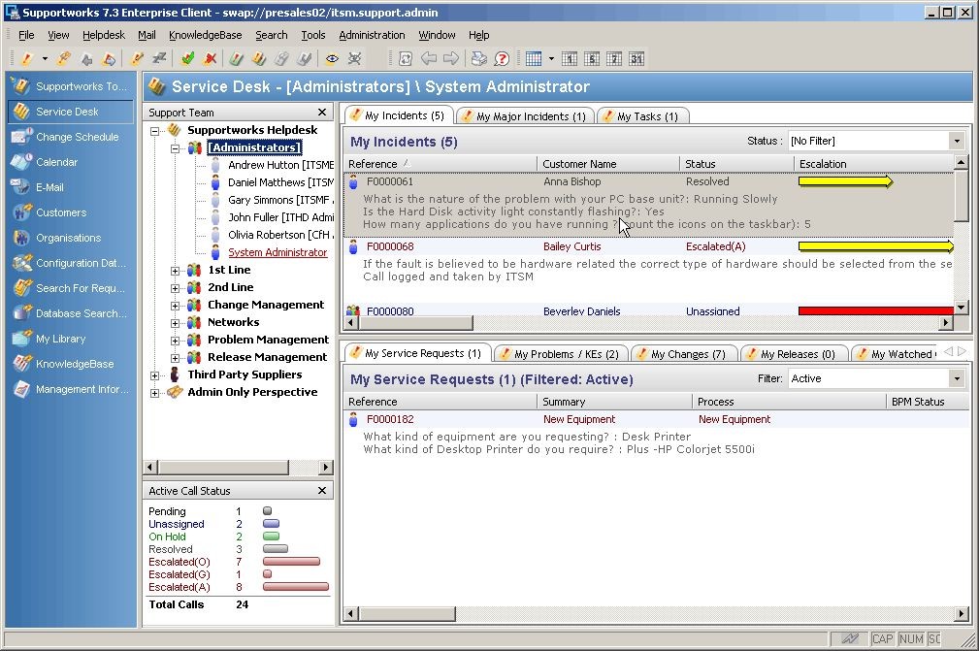
Task: Toggle the eye watch icon in the toolbar
Action: pyautogui.click(x=332, y=59)
